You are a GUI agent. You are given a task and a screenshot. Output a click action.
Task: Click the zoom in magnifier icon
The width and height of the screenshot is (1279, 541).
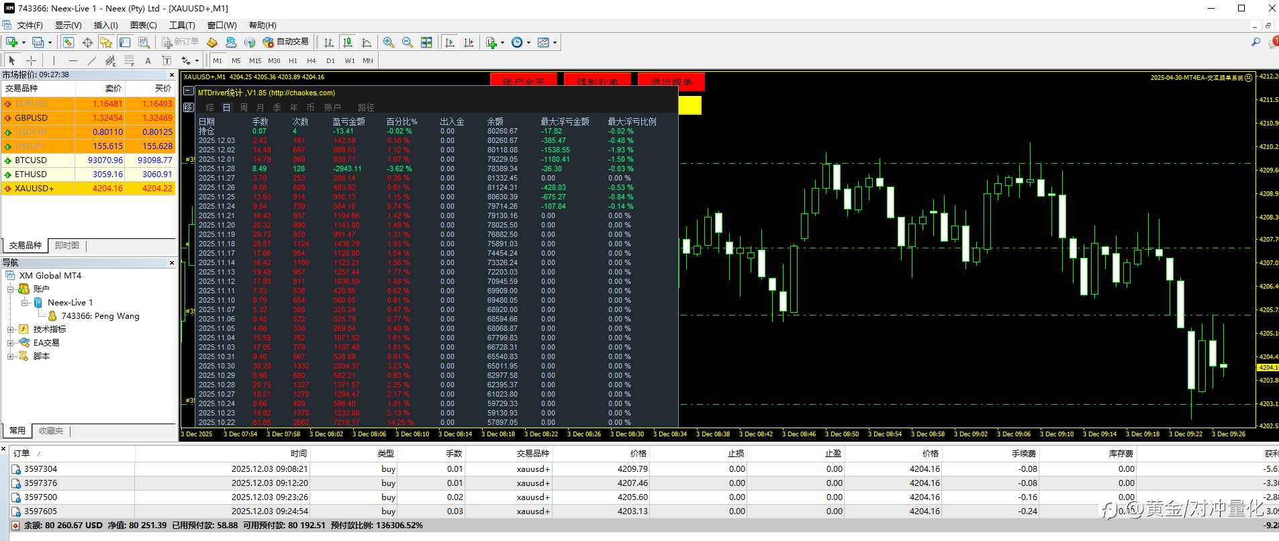tap(388, 42)
